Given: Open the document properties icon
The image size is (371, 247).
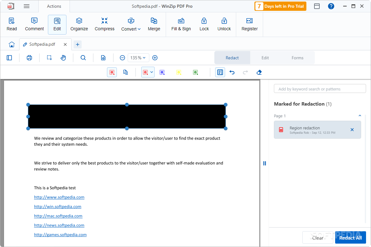Looking at the screenshot, I should coord(103,58).
